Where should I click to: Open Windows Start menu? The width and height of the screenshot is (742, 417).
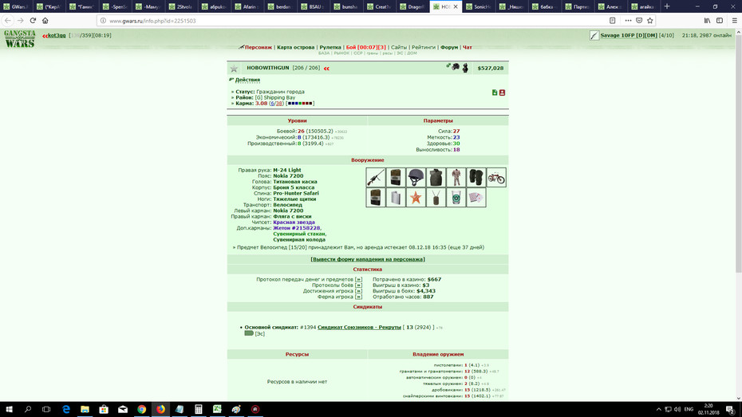(x=9, y=410)
